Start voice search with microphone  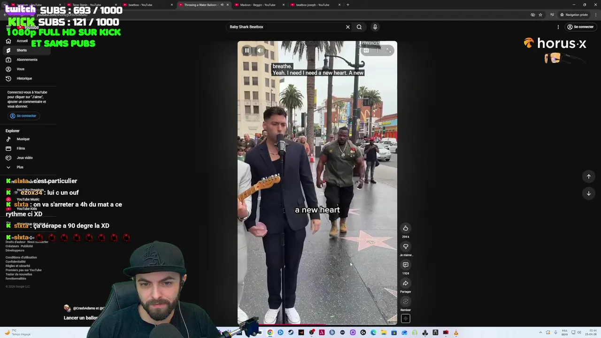click(x=375, y=27)
